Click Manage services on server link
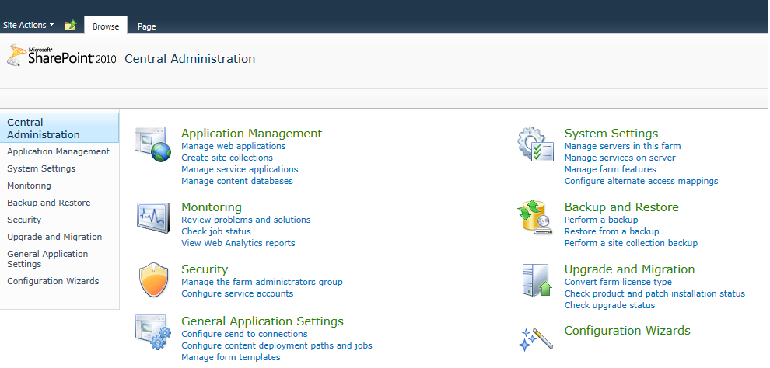 pos(620,158)
